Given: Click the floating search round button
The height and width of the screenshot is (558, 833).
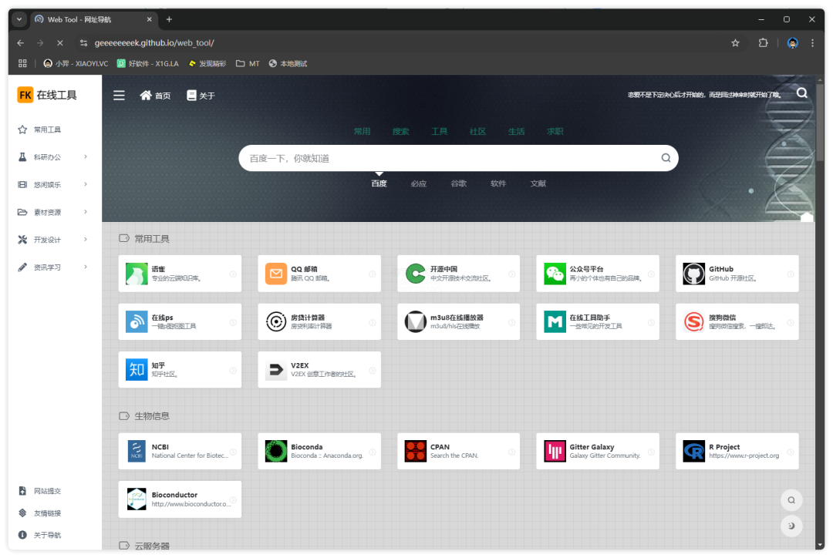Looking at the screenshot, I should [791, 500].
